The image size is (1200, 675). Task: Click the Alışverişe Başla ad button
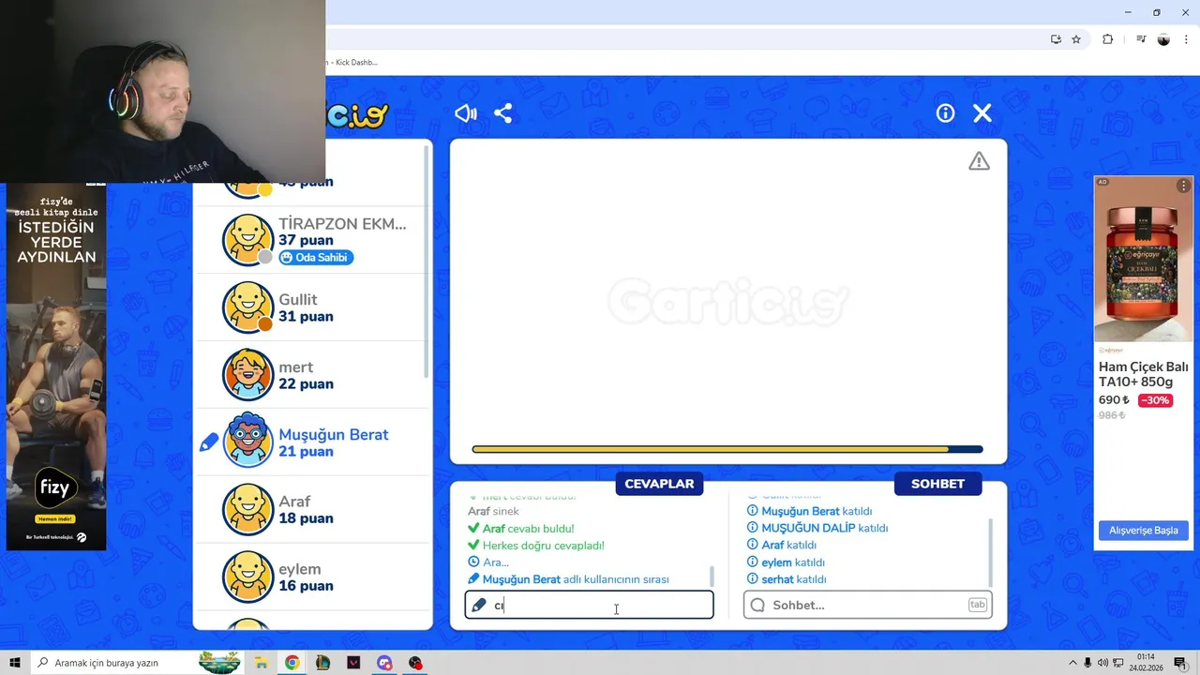pos(1144,531)
